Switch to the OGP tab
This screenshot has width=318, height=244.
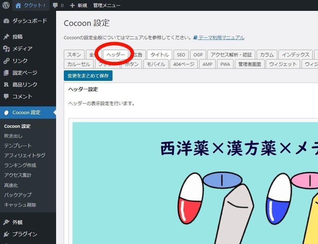198,55
